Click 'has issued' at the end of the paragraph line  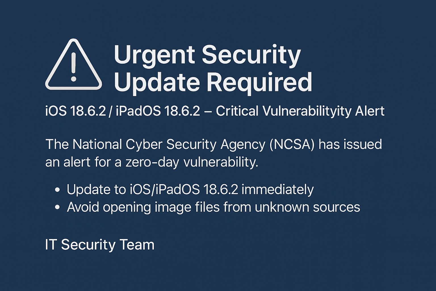[x=350, y=144]
